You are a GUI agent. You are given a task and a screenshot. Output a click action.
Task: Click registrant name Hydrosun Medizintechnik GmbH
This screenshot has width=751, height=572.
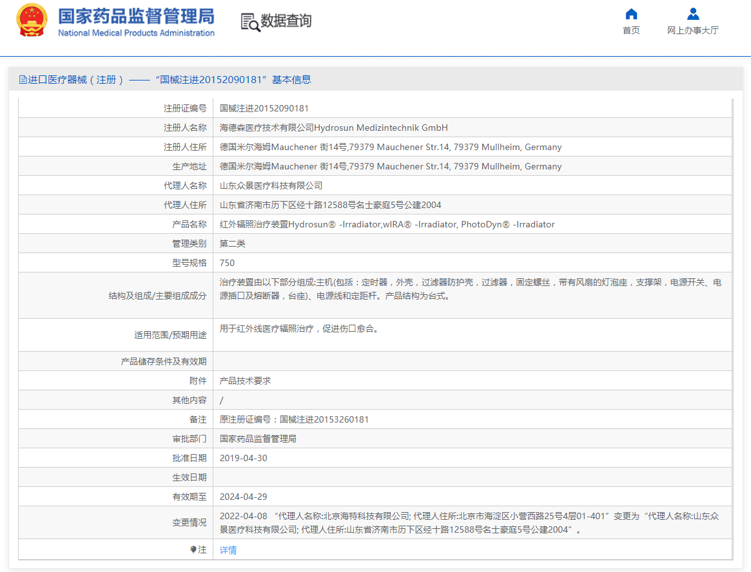pos(334,128)
